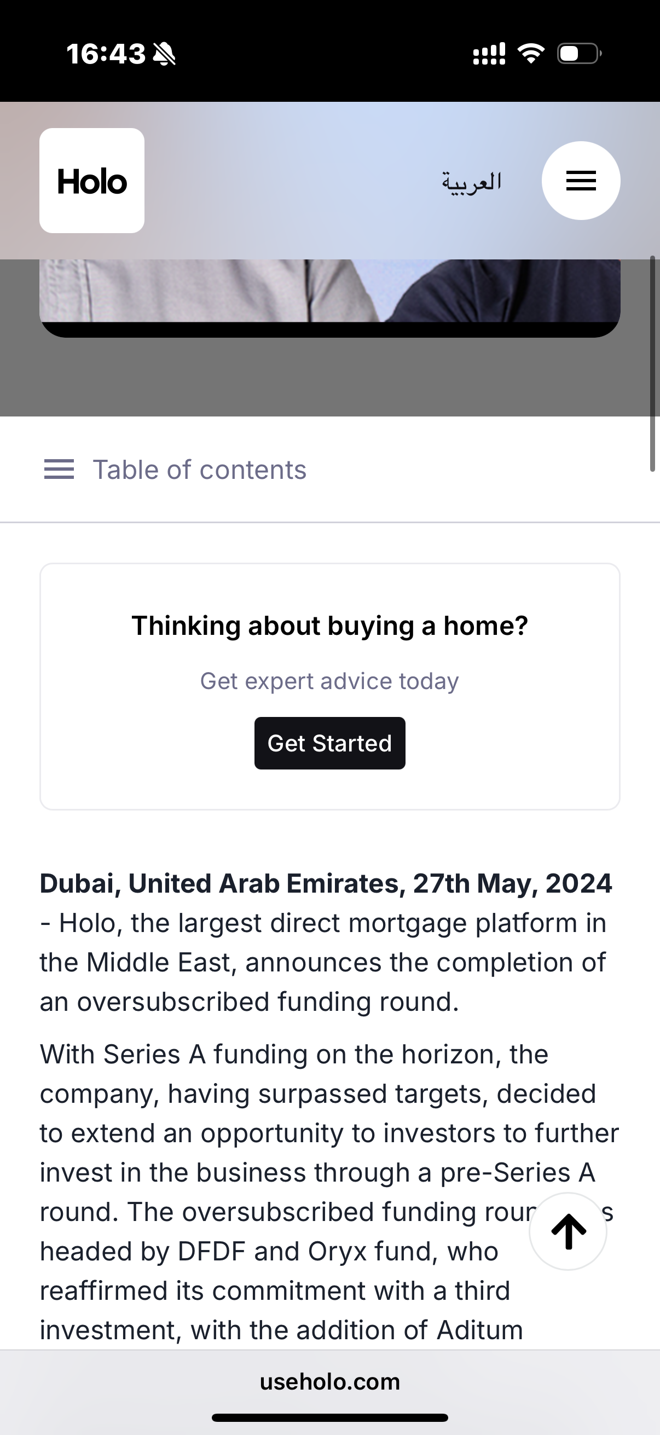Tap the scroll-to-top arrow button
The image size is (660, 1435).
[568, 1231]
